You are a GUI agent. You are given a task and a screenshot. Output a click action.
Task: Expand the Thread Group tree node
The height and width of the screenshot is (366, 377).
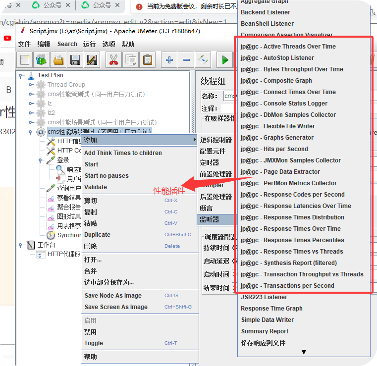click(x=30, y=85)
